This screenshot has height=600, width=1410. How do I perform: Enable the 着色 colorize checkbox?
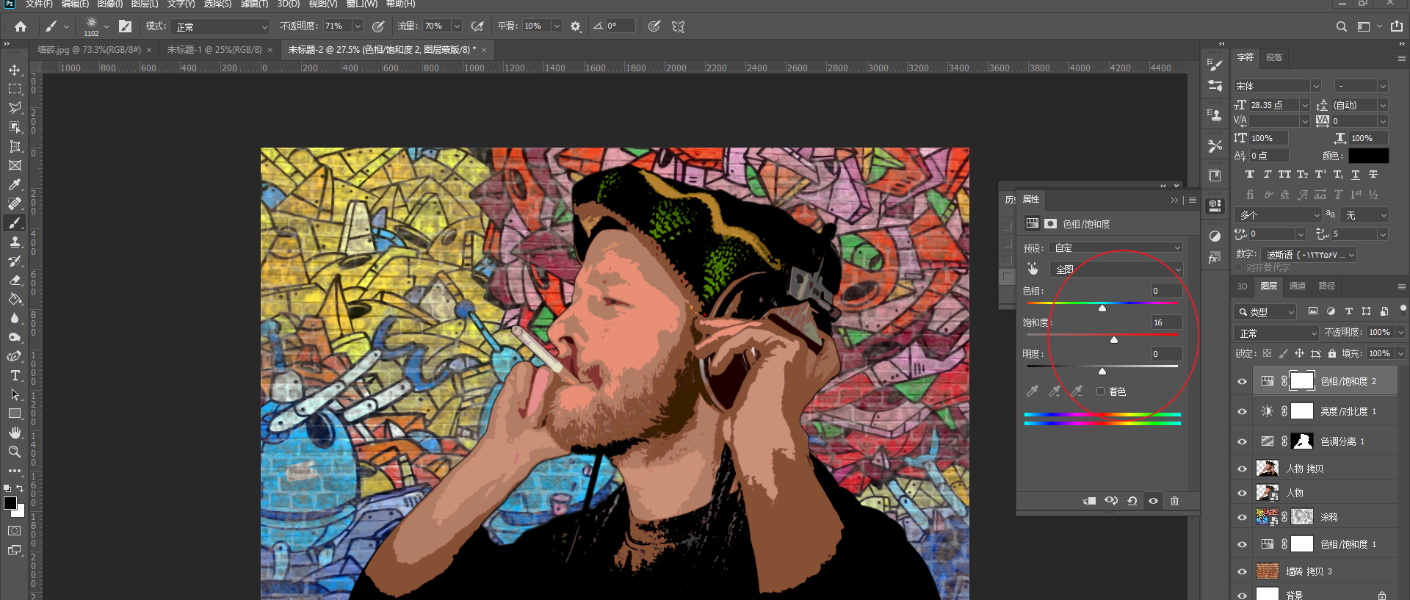(x=1100, y=391)
